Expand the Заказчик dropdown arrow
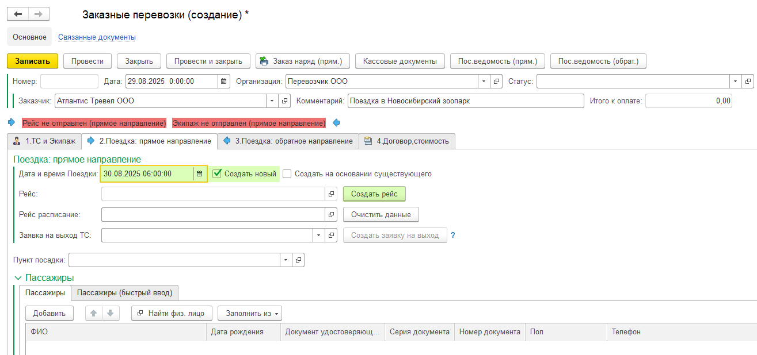 [272, 101]
